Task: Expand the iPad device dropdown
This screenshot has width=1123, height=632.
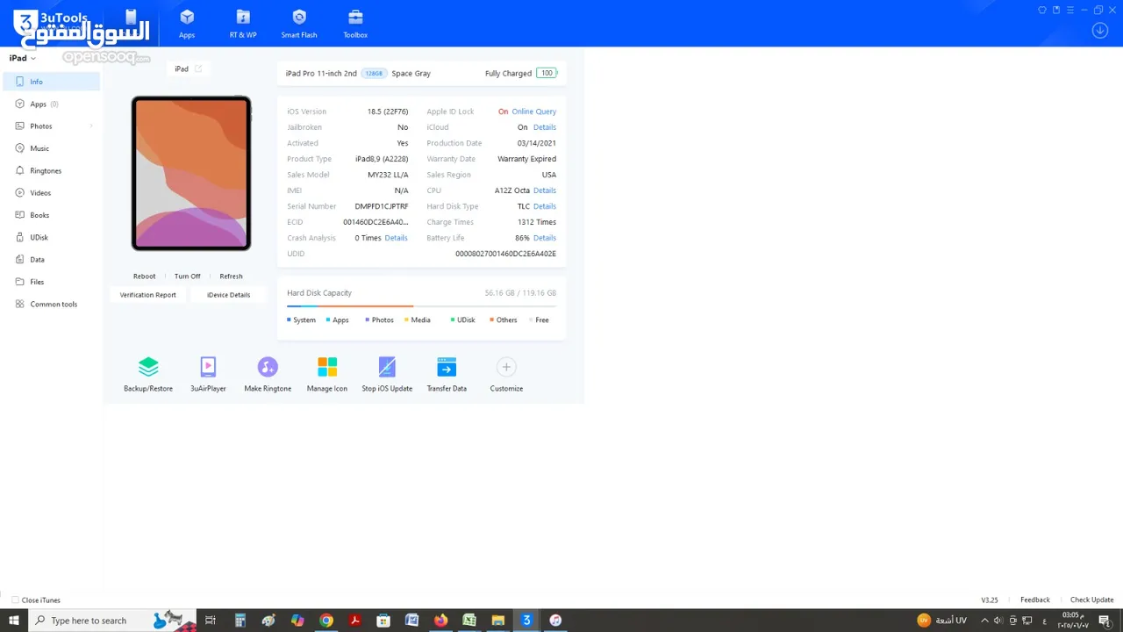Action: [23, 58]
